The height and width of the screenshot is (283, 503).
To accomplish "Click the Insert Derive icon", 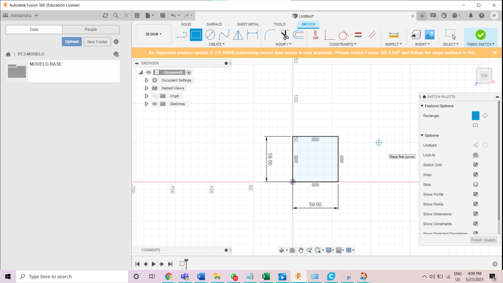I will click(x=416, y=35).
